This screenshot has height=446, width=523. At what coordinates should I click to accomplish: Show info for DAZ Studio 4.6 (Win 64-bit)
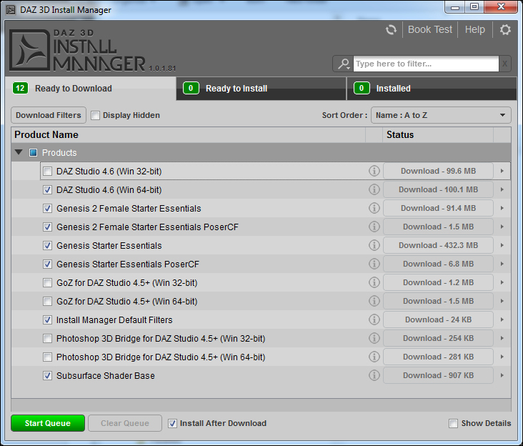(374, 189)
